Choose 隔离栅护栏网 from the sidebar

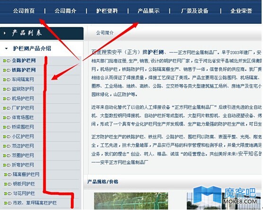pyautogui.click(x=26, y=175)
